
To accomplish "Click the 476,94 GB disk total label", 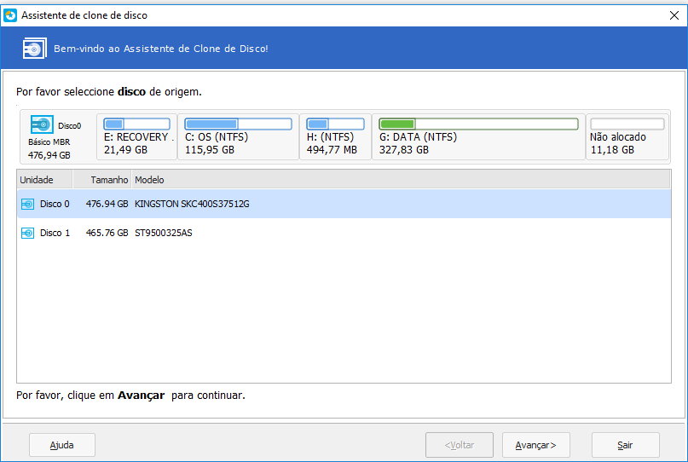I will point(49,155).
